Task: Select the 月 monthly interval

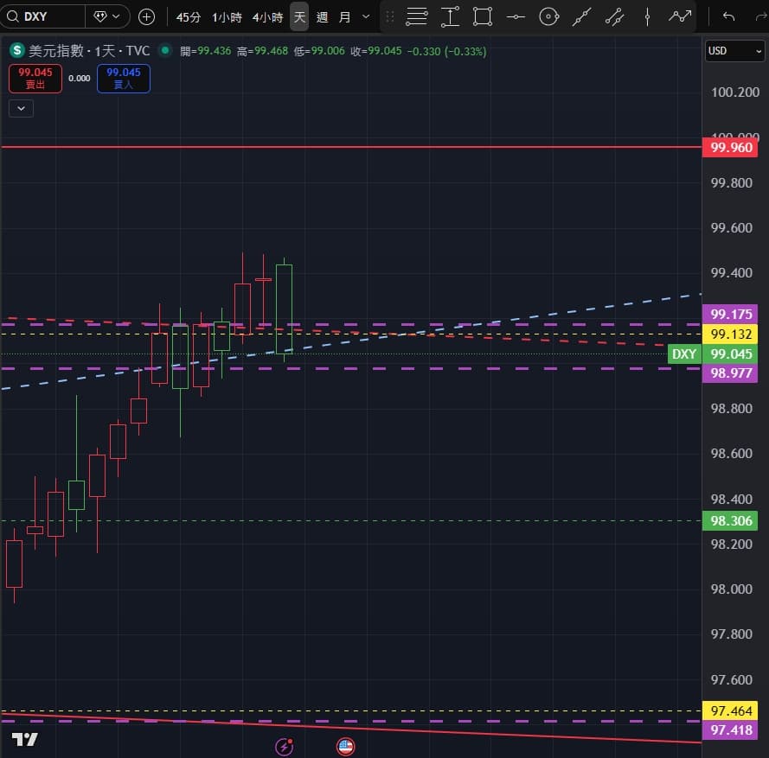Action: point(345,17)
